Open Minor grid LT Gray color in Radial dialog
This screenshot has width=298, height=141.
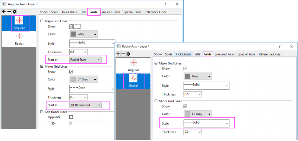pos(198,114)
